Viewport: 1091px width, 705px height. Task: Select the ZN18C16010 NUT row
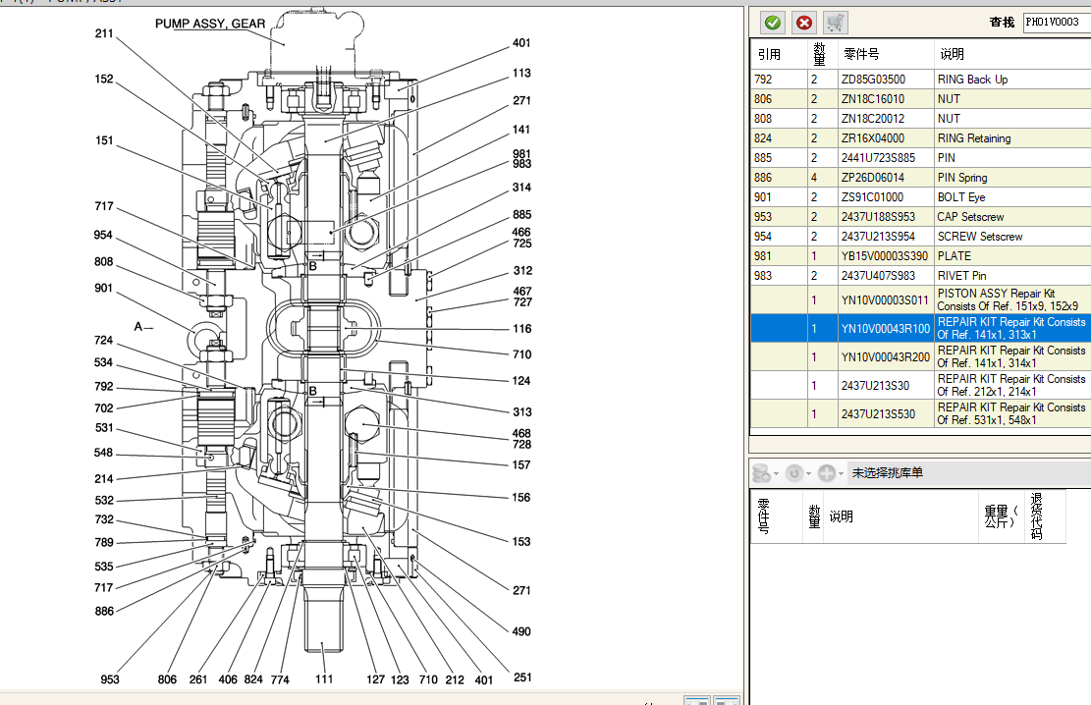point(920,99)
